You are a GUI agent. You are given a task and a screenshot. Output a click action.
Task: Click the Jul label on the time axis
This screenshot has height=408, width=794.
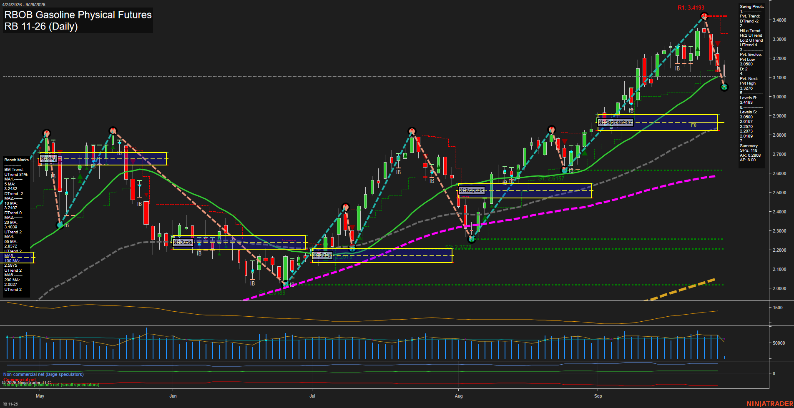312,396
